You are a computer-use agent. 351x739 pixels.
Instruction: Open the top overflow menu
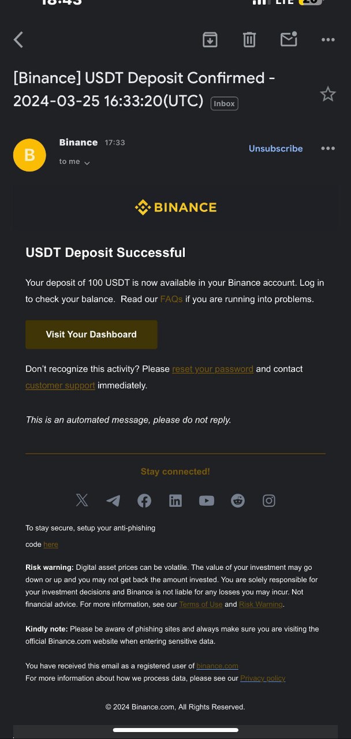pyautogui.click(x=328, y=40)
